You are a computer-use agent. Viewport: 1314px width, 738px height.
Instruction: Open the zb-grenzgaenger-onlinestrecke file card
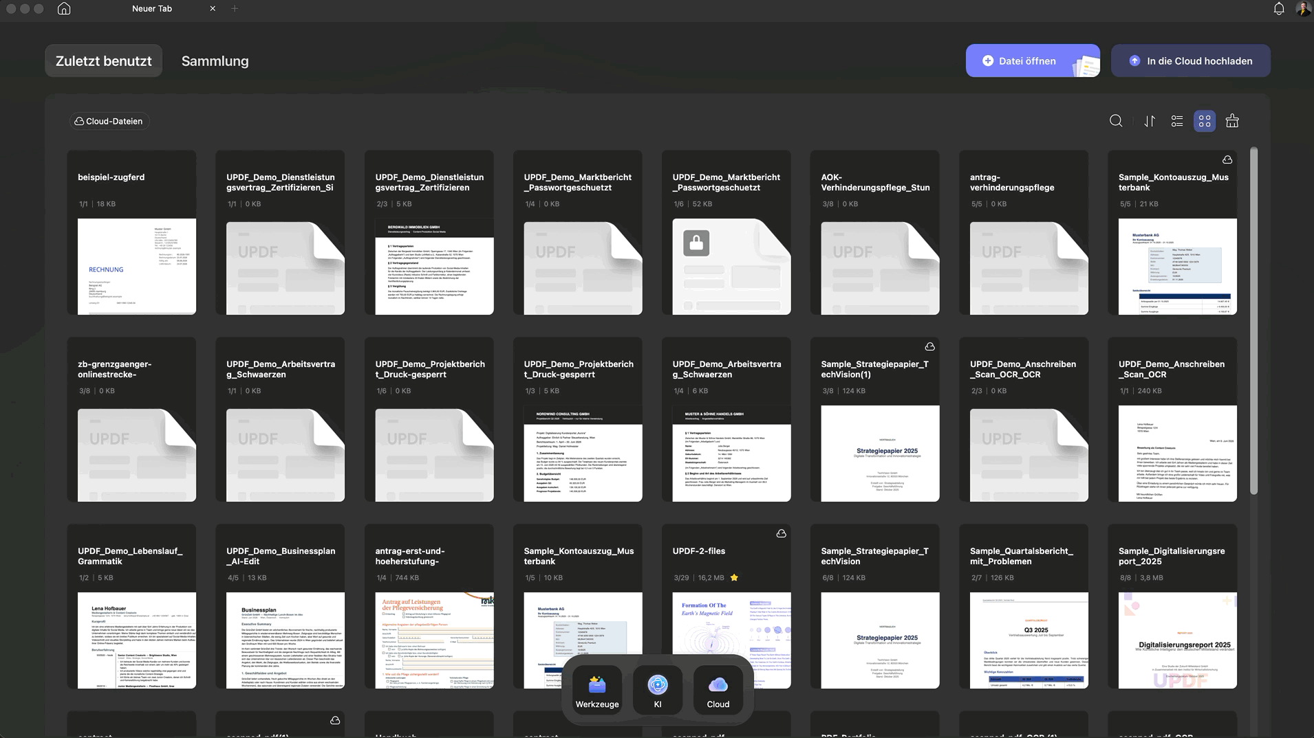pos(131,420)
